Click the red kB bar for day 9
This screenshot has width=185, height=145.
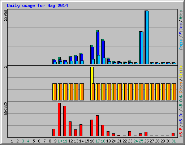click(54, 132)
